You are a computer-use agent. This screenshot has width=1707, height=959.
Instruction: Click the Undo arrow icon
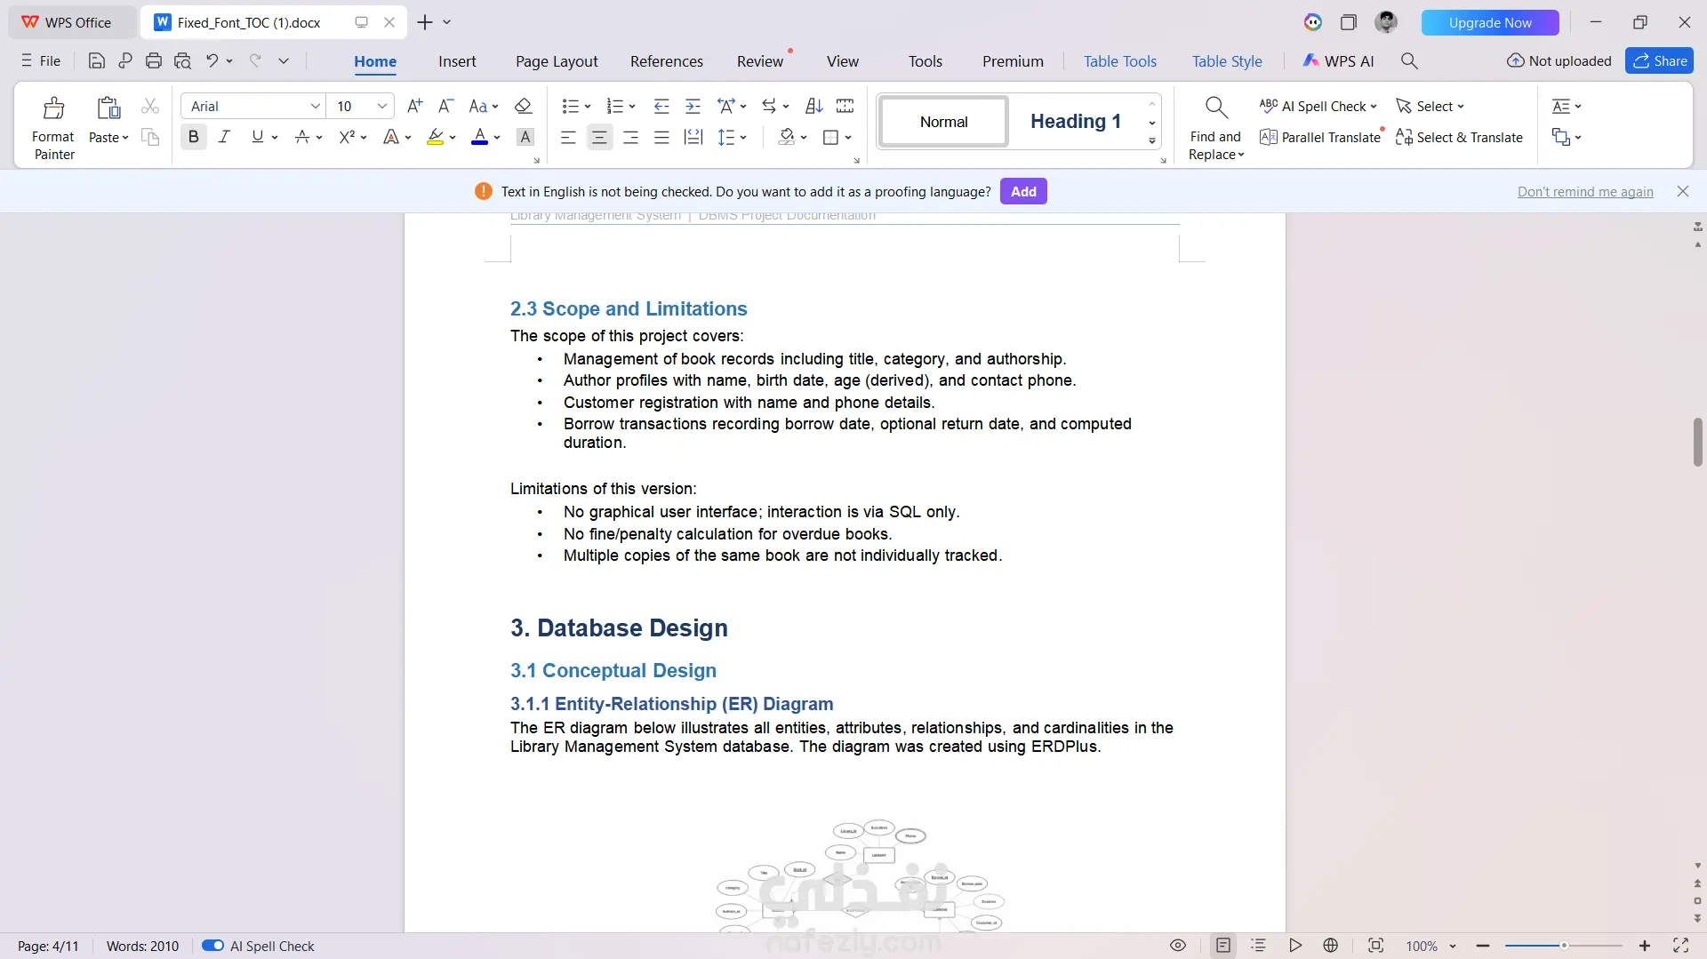click(x=212, y=60)
